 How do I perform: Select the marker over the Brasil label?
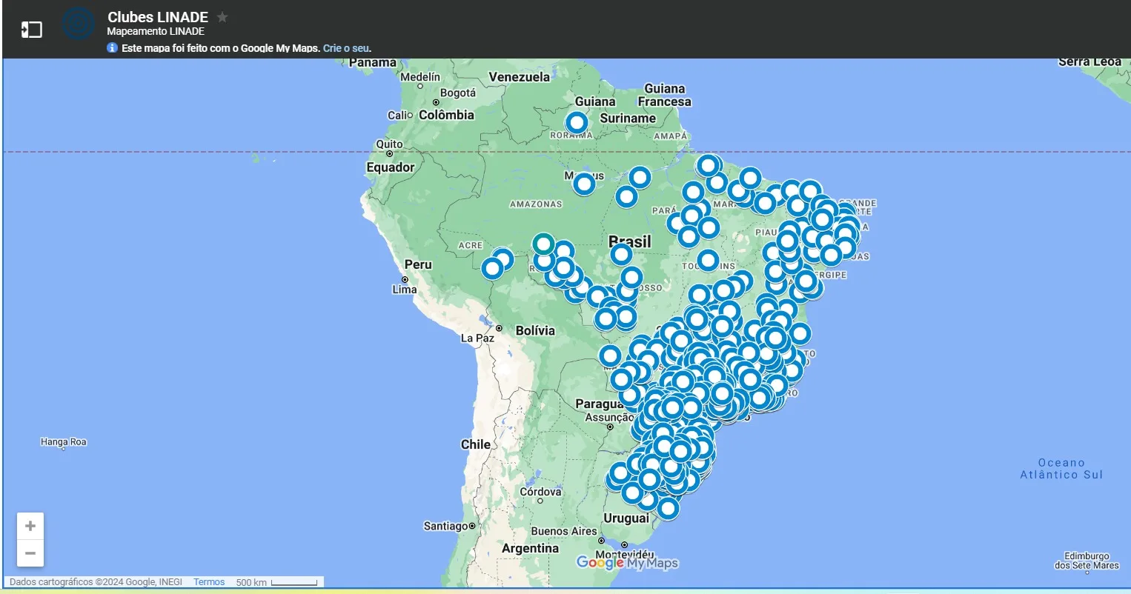click(621, 253)
